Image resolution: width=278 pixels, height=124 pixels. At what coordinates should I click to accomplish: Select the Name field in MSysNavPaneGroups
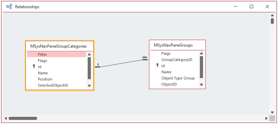(174, 72)
